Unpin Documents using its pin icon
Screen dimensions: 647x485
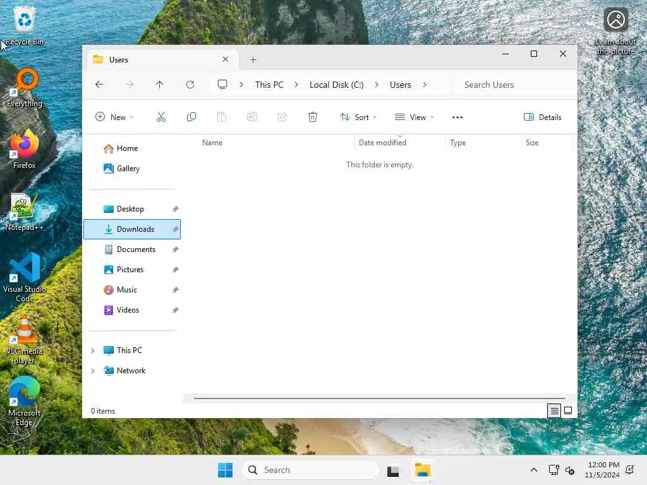[176, 249]
